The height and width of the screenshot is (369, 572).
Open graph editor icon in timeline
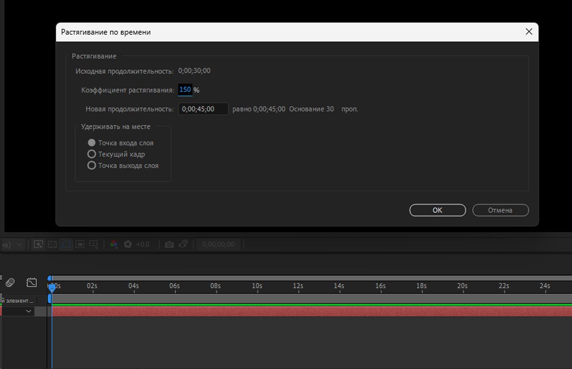click(31, 282)
